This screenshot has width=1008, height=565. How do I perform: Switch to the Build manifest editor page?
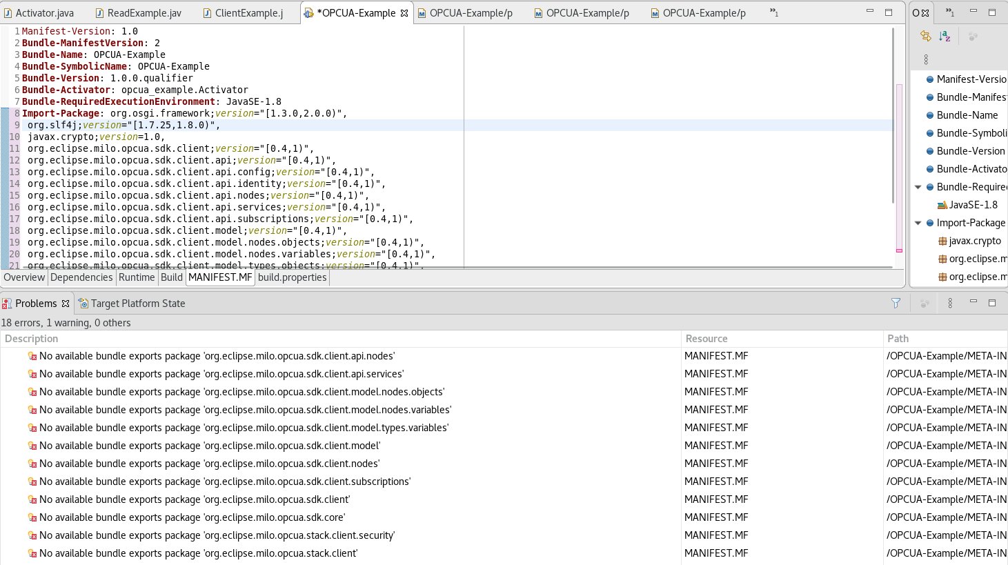tap(172, 277)
